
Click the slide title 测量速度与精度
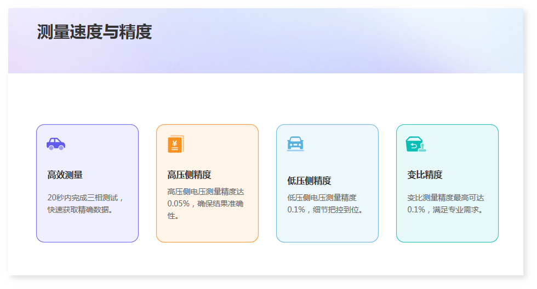pos(94,32)
